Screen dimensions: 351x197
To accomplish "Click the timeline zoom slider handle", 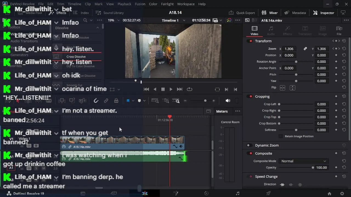I will [205, 101].
